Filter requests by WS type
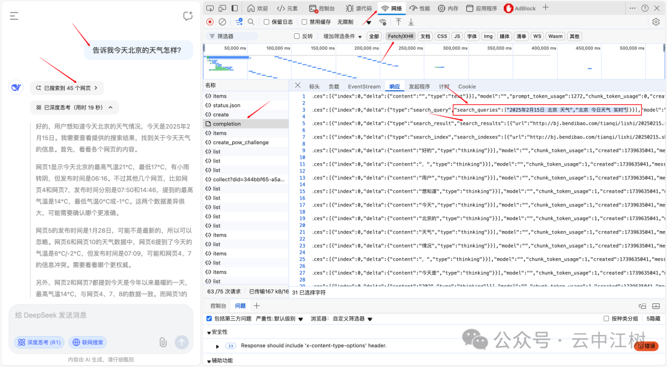 point(537,36)
